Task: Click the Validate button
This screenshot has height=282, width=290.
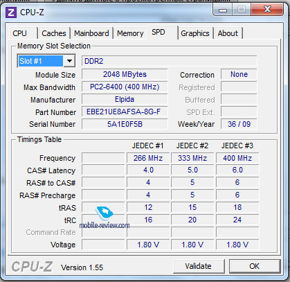Action: [199, 266]
